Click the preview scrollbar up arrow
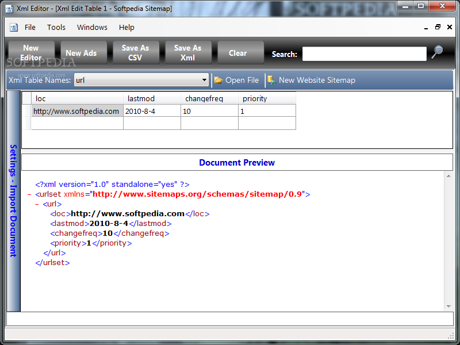The image size is (460, 345). click(x=448, y=176)
